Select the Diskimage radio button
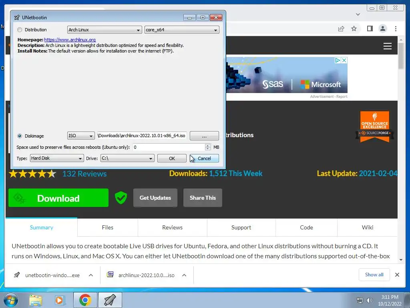410x308 pixels. coord(20,136)
